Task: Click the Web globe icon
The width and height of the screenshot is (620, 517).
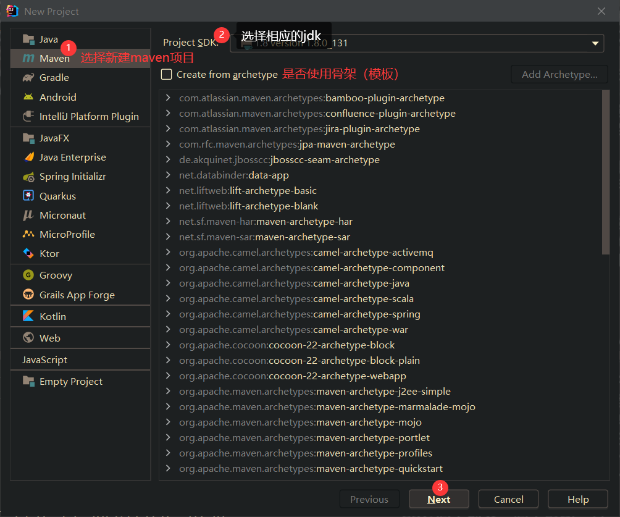Action: coord(28,338)
